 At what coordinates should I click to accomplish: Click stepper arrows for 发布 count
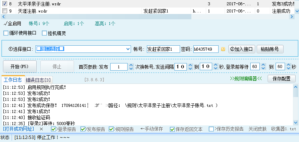(x=131, y=66)
